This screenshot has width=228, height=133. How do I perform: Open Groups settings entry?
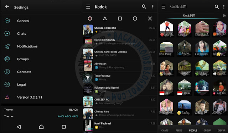pos(41,59)
